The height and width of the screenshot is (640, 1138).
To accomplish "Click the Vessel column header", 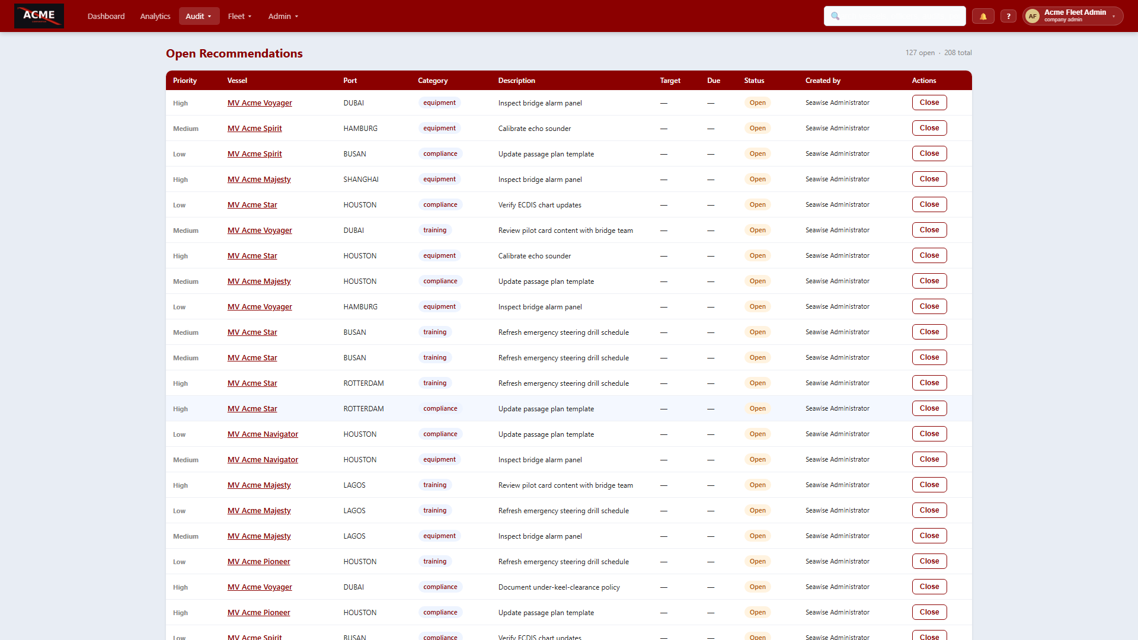I will click(x=237, y=81).
